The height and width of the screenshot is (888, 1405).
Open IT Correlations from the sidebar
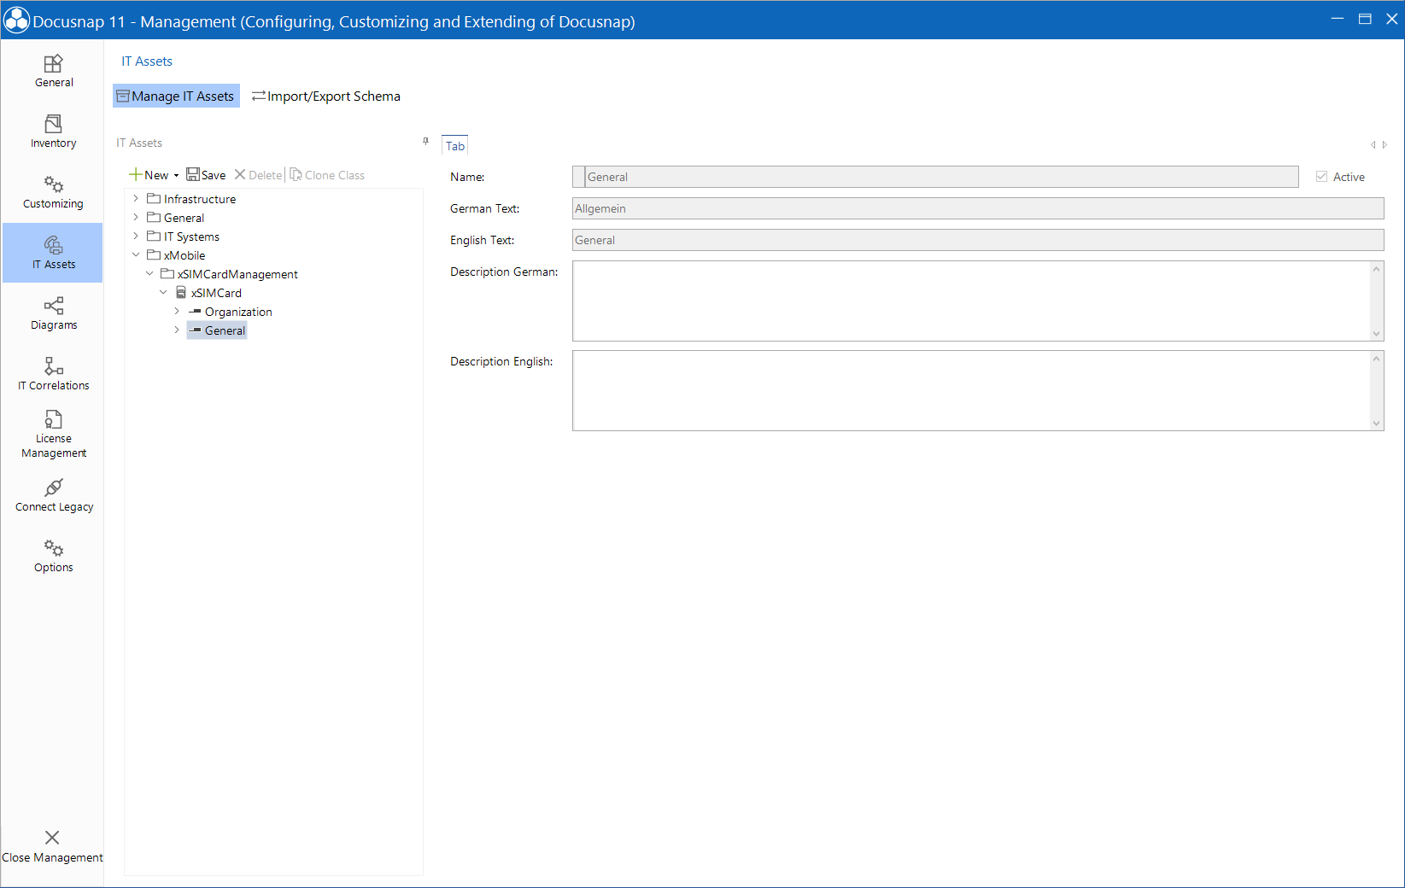point(53,373)
